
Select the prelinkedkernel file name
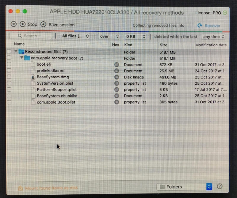pos(51,71)
